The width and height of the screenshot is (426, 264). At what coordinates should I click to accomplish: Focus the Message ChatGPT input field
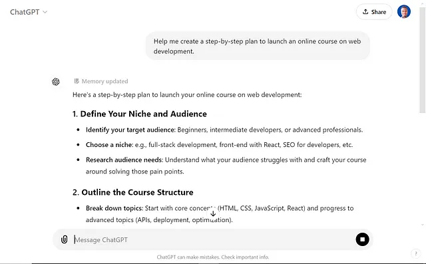tap(213, 239)
